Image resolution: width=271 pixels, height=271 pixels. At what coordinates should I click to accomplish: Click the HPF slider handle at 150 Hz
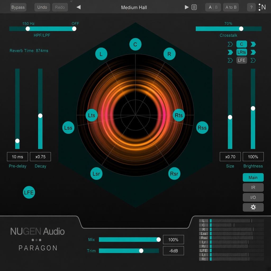28,29
